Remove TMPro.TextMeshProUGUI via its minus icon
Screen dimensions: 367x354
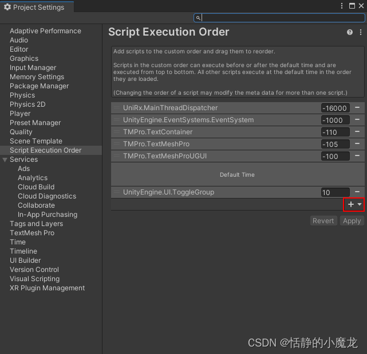tap(357, 156)
